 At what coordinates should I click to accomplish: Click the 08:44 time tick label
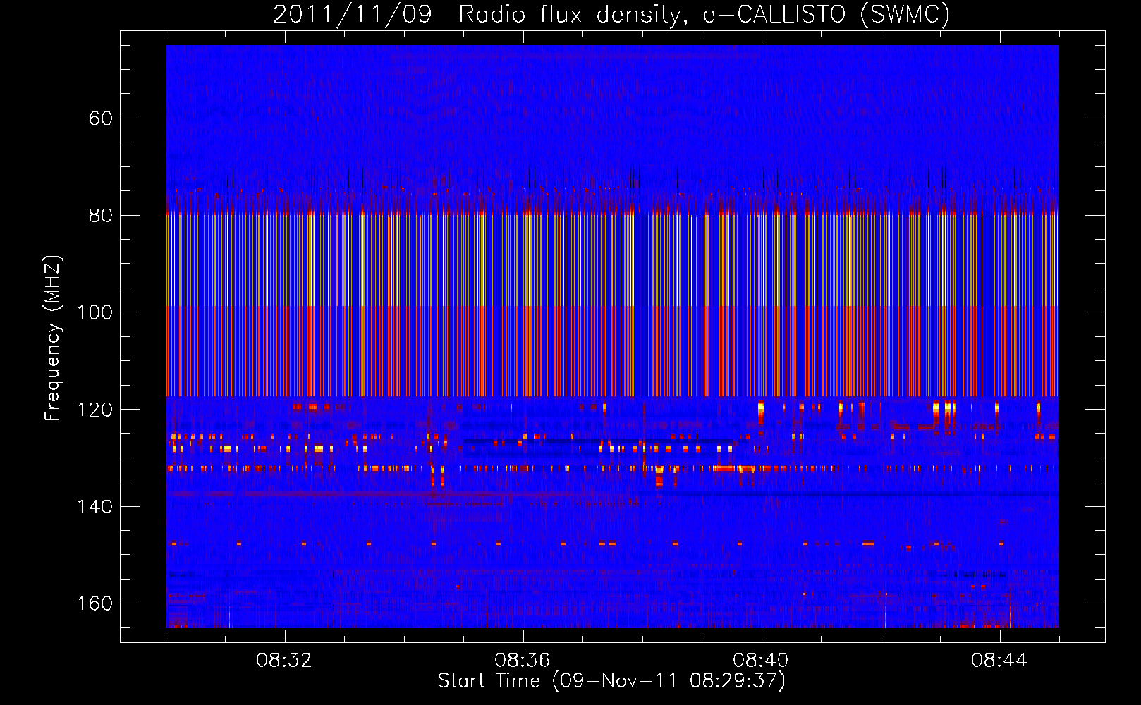click(999, 661)
